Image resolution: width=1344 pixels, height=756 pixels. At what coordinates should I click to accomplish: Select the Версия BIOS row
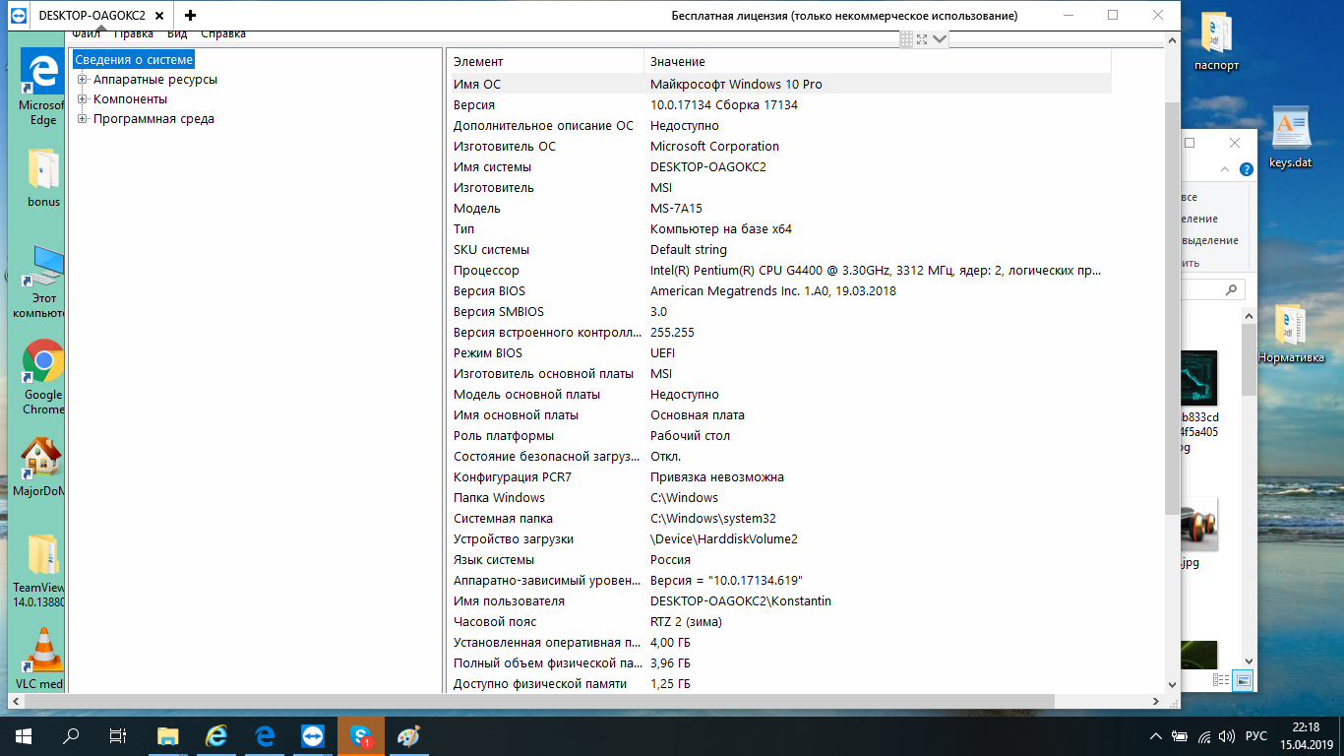click(x=781, y=291)
